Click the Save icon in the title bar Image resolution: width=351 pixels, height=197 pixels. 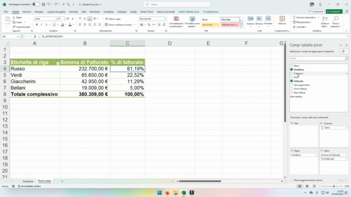43,4
